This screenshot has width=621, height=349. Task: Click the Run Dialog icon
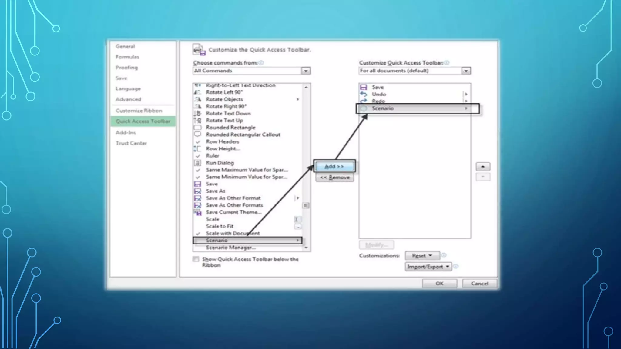(x=197, y=163)
